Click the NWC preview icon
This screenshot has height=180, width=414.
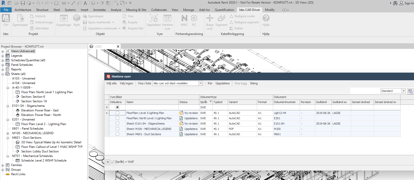click(184, 18)
